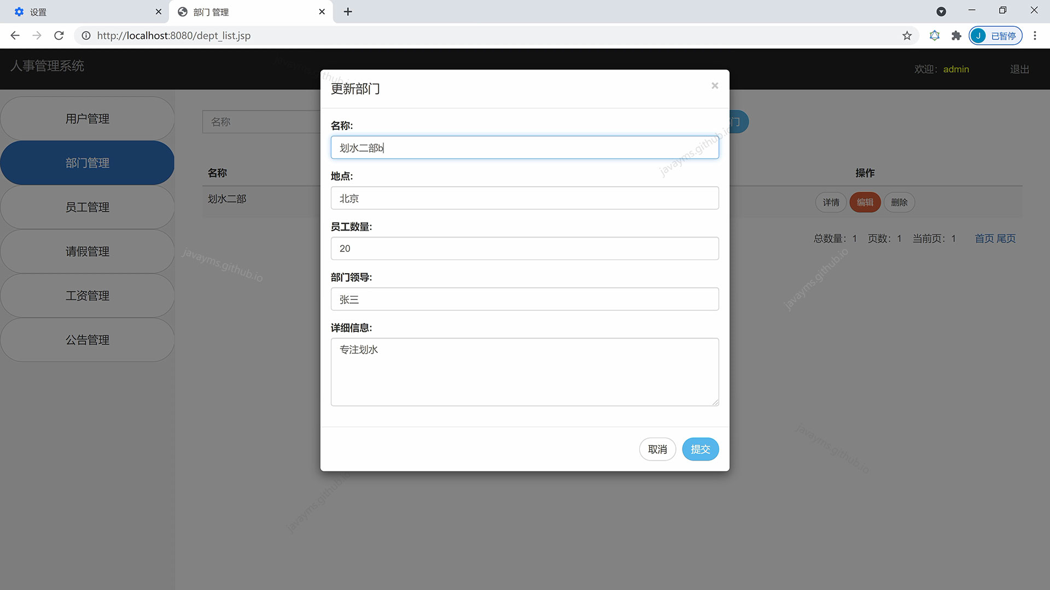Cancel the dialog with 取消 button
This screenshot has height=590, width=1050.
[657, 449]
